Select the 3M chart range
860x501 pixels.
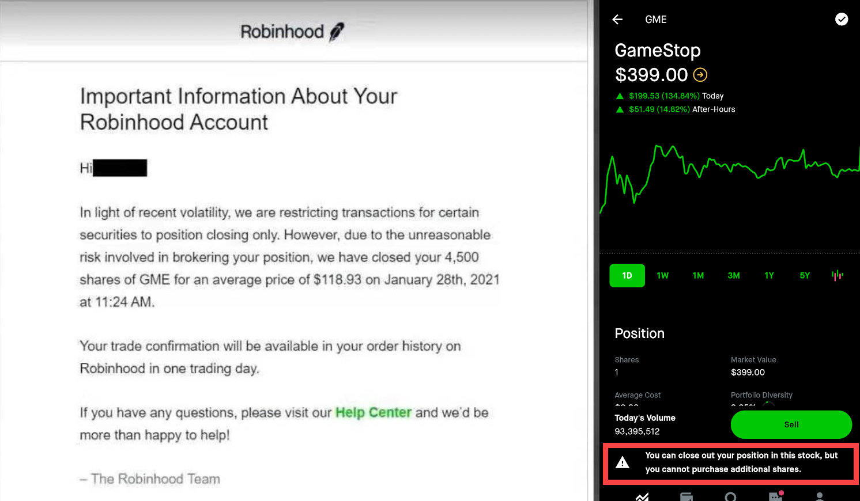click(734, 276)
